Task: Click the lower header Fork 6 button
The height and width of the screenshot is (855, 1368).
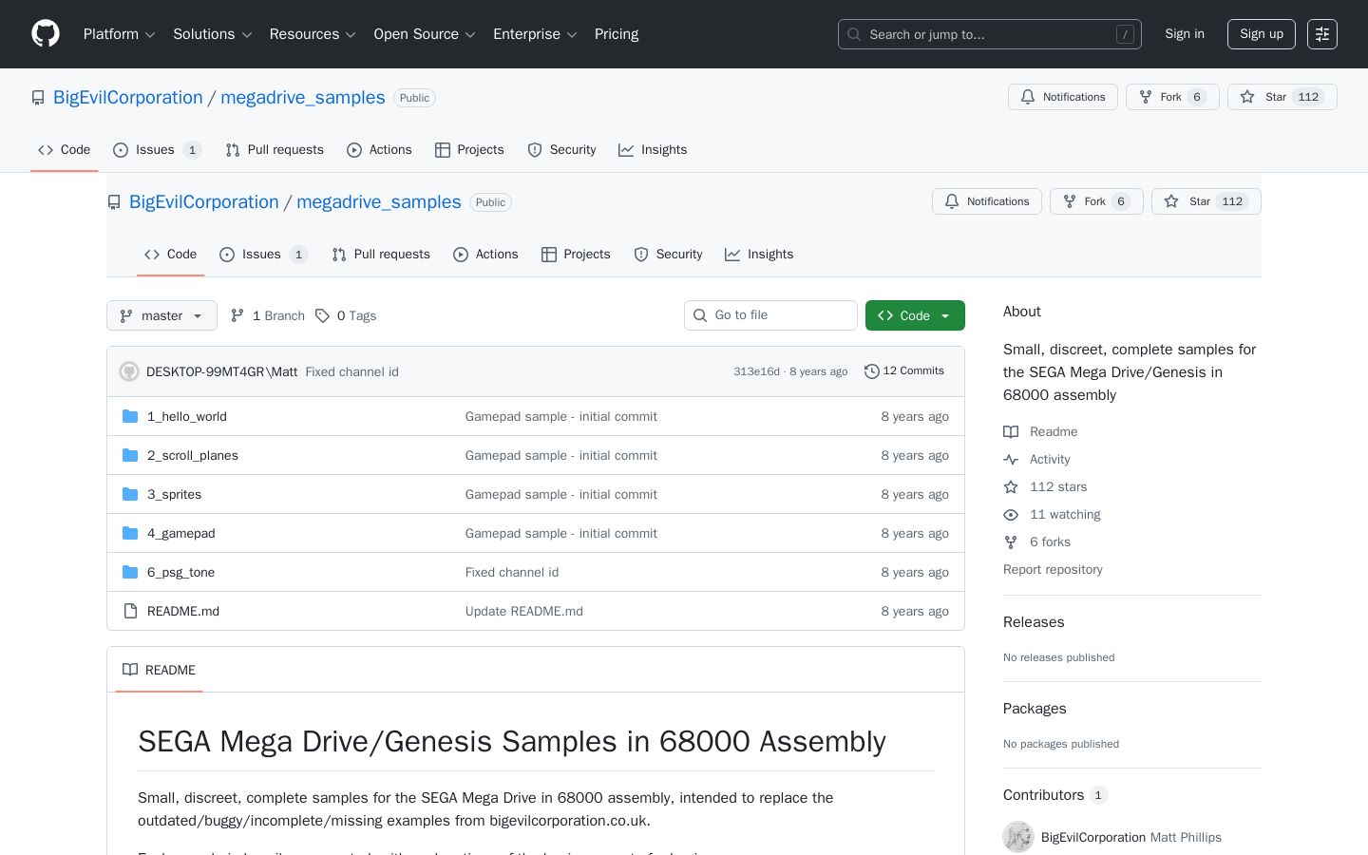Action: [x=1096, y=201]
